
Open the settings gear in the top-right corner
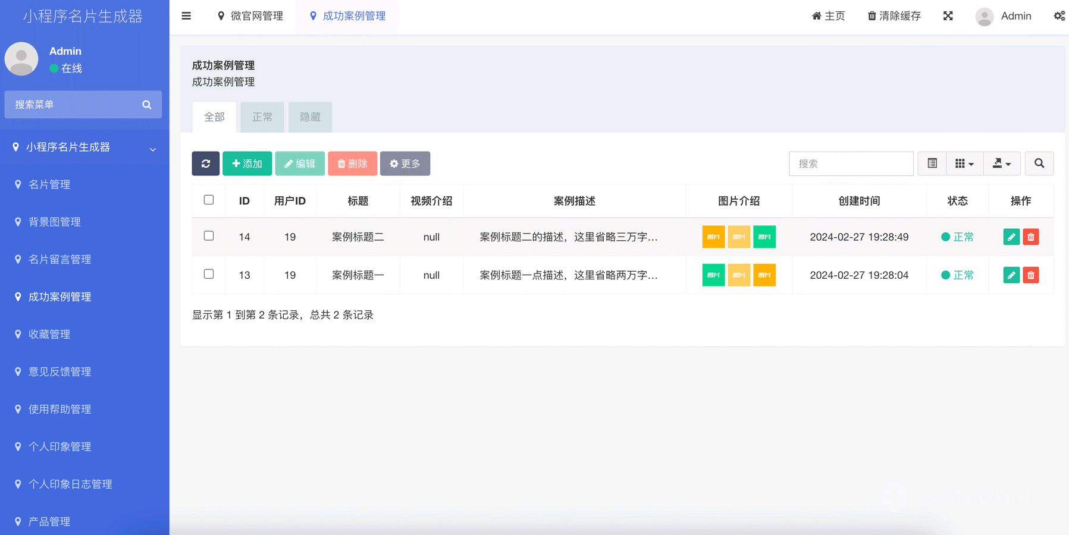(x=1059, y=16)
